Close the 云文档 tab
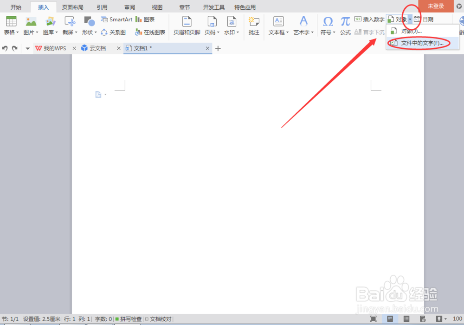Viewport: 464px width, 325px height. 119,48
